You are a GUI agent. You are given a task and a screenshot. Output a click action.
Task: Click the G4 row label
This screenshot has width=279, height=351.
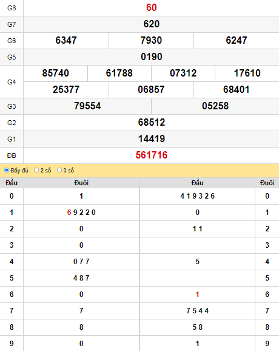12,82
